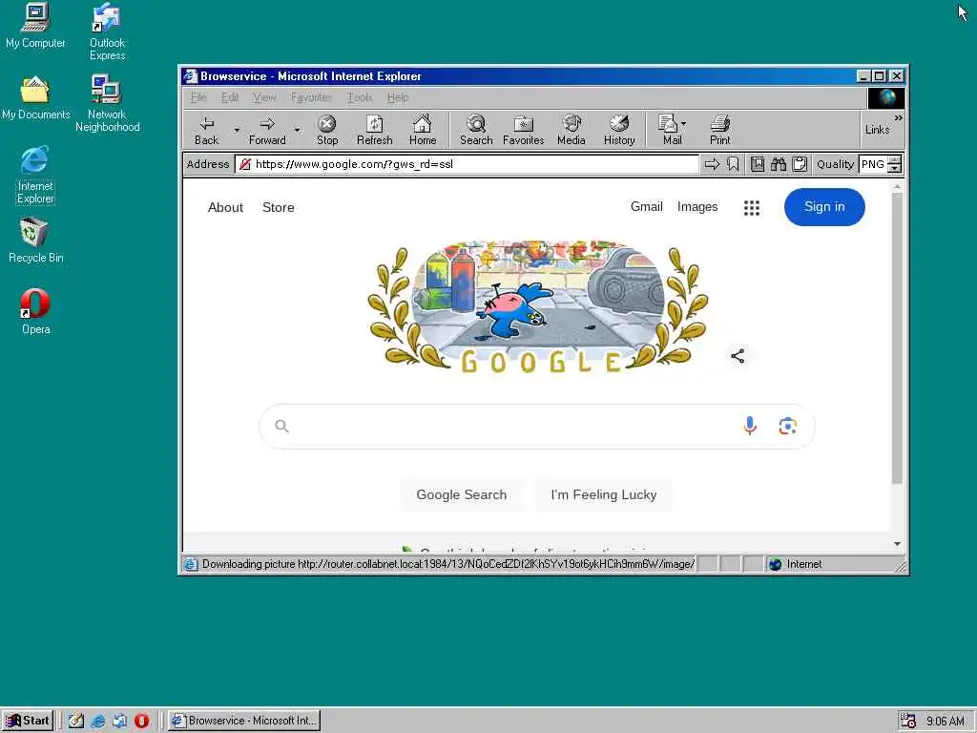This screenshot has height=733, width=977.
Task: Open the Search pane in the toolbar
Action: [476, 130]
